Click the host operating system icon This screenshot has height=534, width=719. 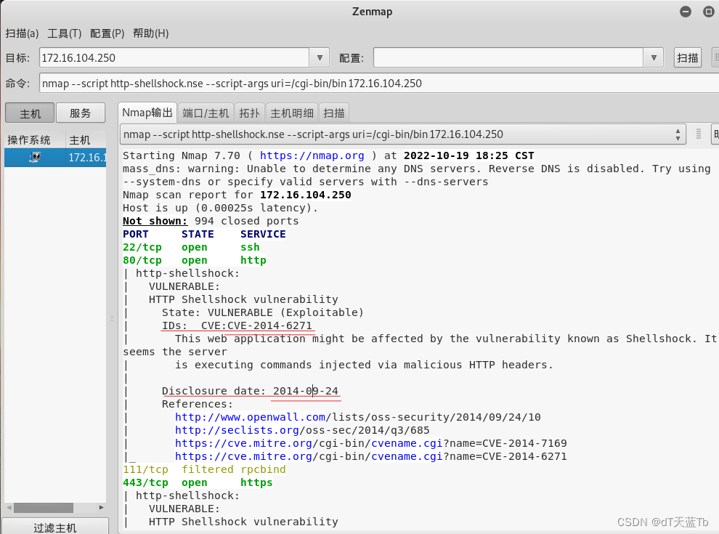click(35, 158)
